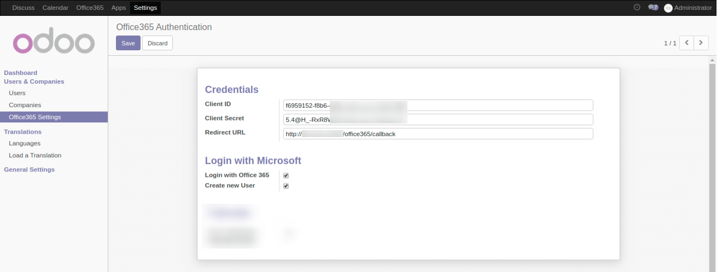
Task: Open the Discuss menu
Action: pyautogui.click(x=23, y=8)
